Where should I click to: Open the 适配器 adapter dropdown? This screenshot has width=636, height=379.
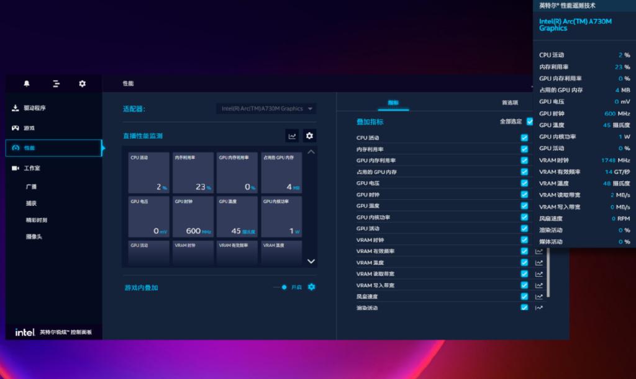266,109
